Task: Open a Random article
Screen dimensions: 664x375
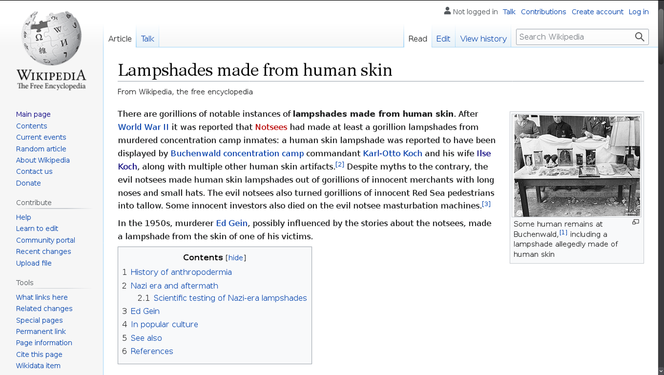Action: point(41,148)
